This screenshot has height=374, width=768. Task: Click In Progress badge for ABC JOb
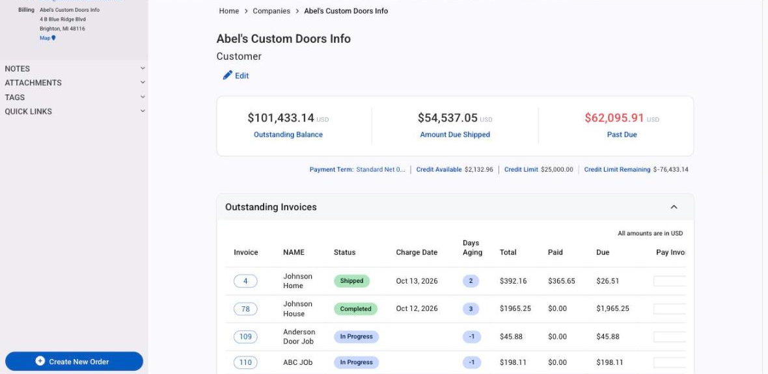tap(356, 363)
